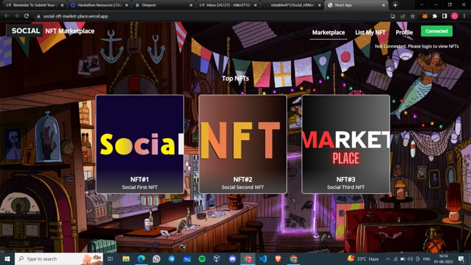This screenshot has width=471, height=265.
Task: Open the NFT#3 Market Place card
Action: (x=346, y=144)
